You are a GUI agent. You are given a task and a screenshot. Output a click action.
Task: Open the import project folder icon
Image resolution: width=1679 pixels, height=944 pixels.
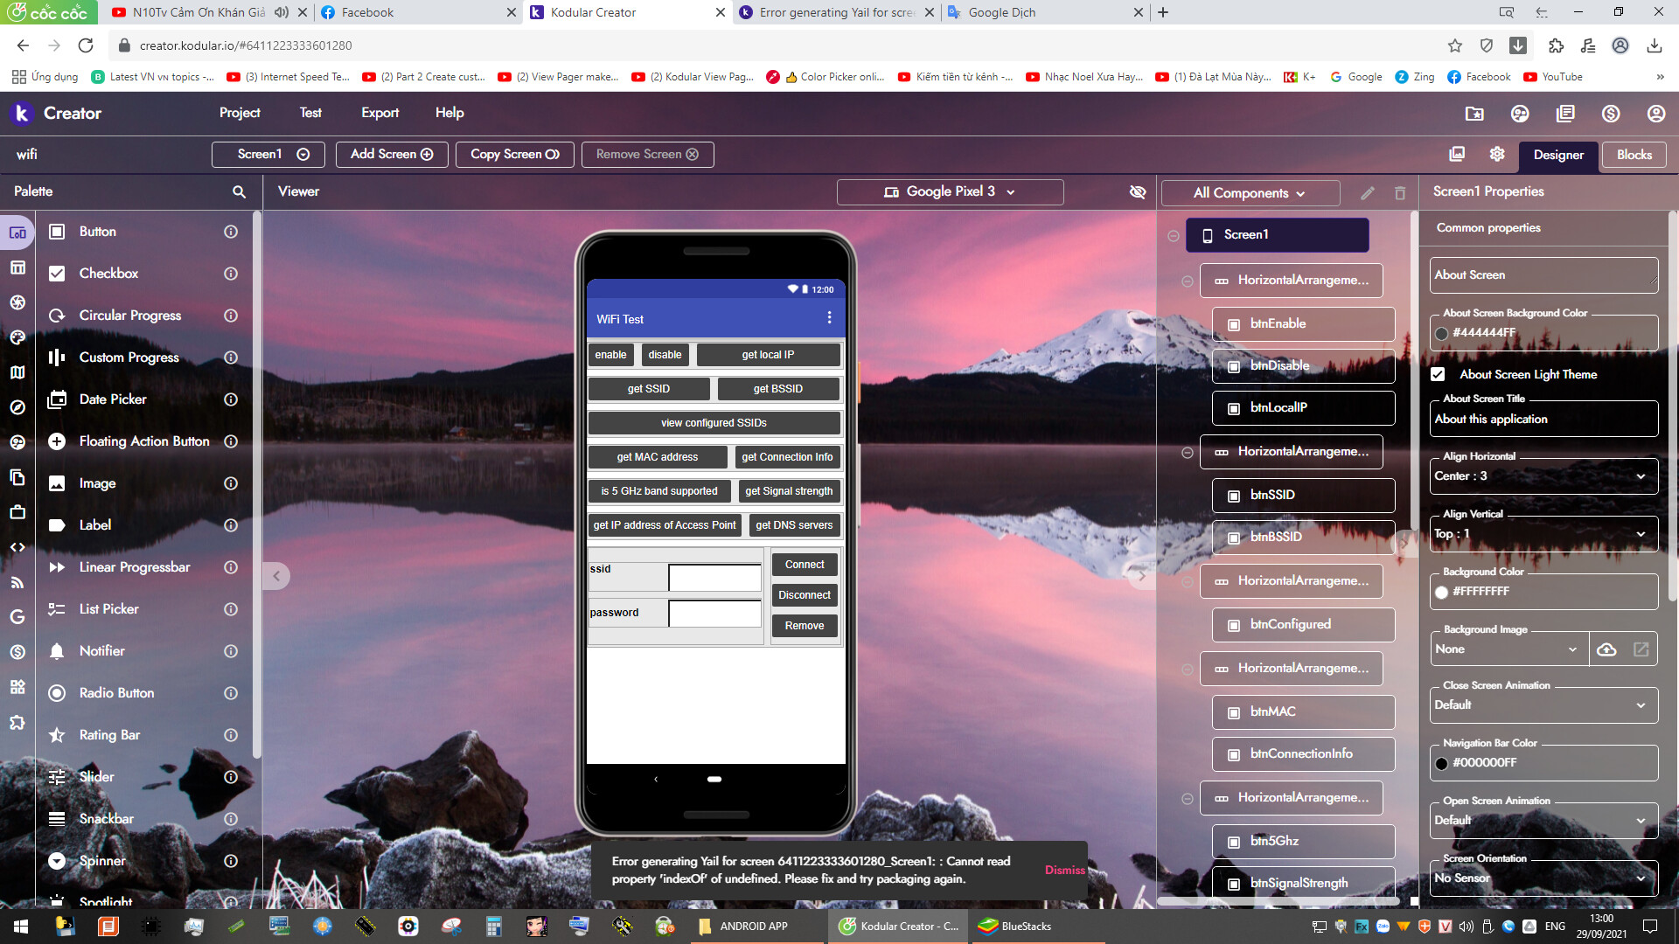point(1474,114)
